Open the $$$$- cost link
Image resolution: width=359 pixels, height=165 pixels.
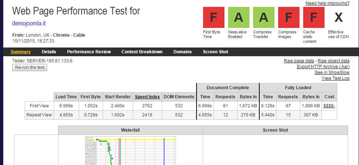coord(329,106)
